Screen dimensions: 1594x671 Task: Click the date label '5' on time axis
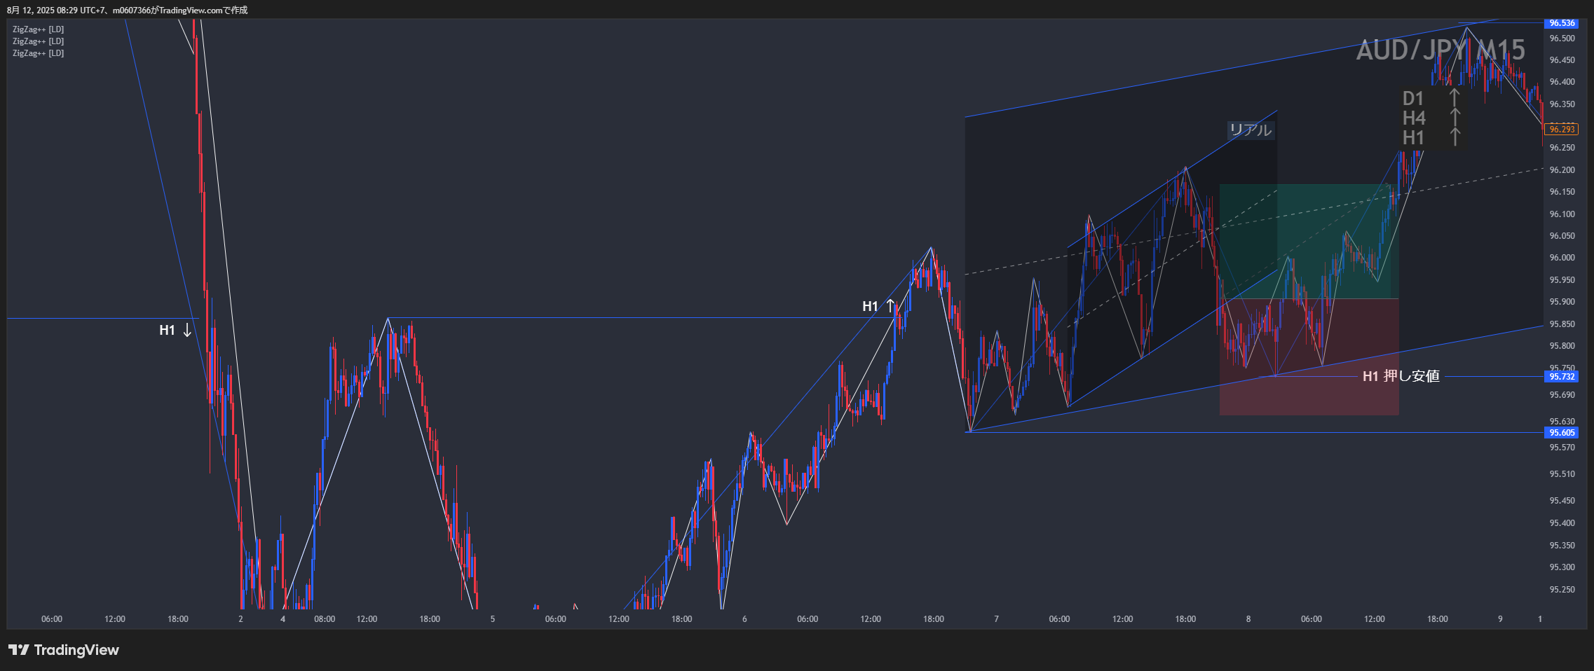(493, 619)
